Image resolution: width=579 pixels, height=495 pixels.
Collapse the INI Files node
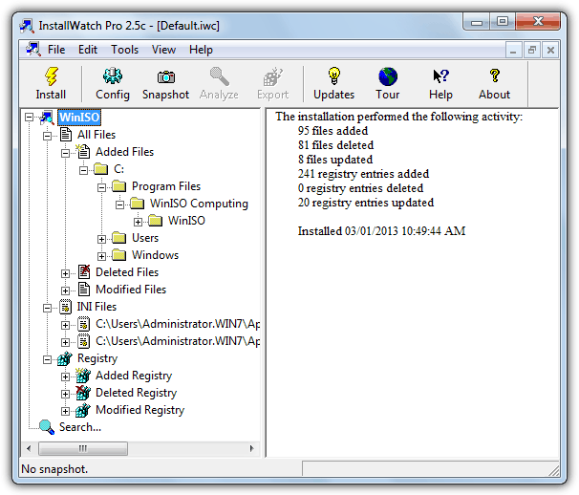coord(47,308)
